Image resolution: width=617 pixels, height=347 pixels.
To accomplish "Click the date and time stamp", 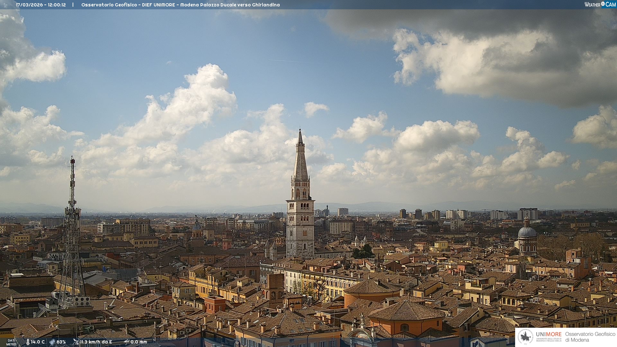I will [x=41, y=5].
